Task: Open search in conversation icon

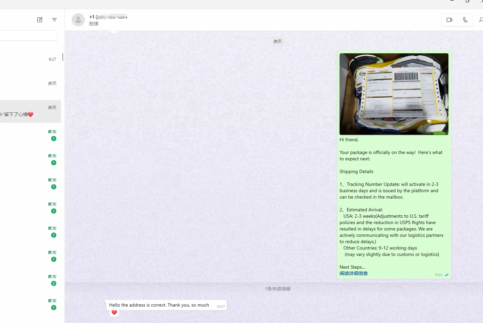Action: coord(481,20)
